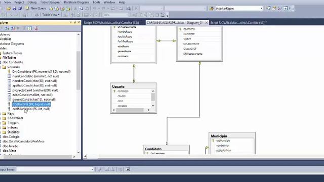Start a New Query
The width and height of the screenshot is (324, 182).
tap(36, 9)
